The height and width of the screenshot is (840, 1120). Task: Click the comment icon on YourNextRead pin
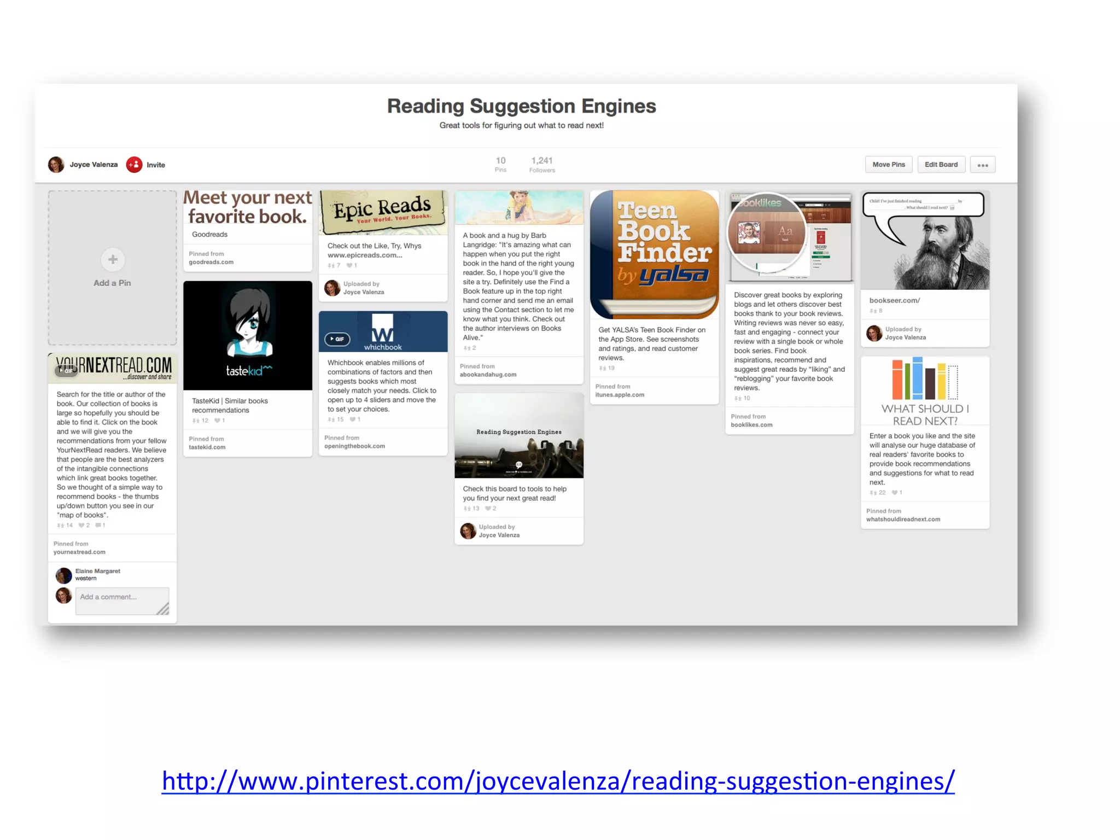point(98,526)
